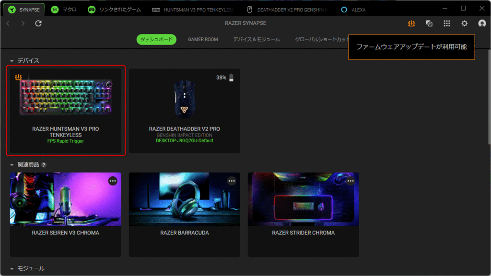Click the refresh icon
Screen dimensions: 491x276
[x=38, y=23]
